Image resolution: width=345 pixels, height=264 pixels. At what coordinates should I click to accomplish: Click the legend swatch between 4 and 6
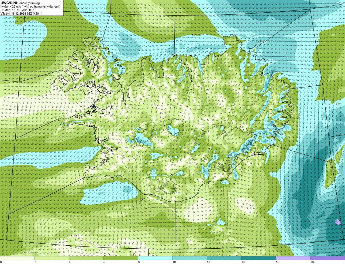pos(86,258)
